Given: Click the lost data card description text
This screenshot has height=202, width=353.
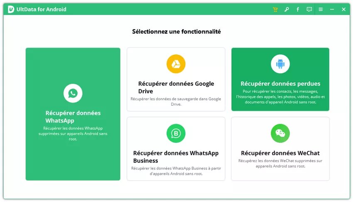Looking at the screenshot, I should click(x=280, y=96).
